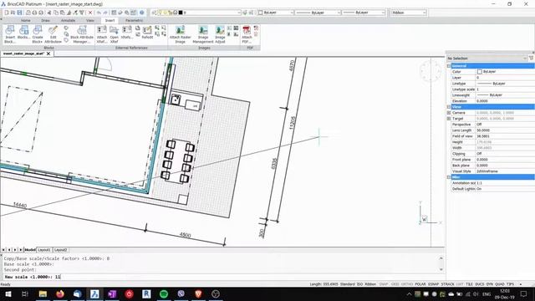535x301 pixels.
Task: Switch to the Layout2 tab
Action: point(60,250)
